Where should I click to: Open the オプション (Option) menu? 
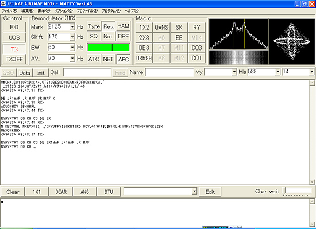pyautogui.click(x=63, y=11)
